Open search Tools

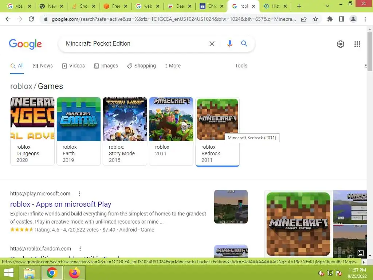pos(241,66)
